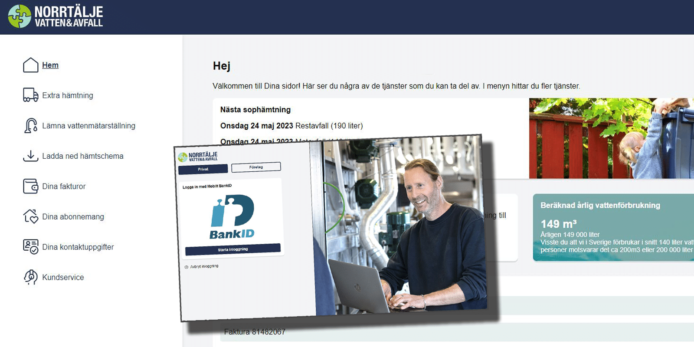Image resolution: width=694 pixels, height=347 pixels.
Task: Click the headset icon for Kundservice
Action: coord(31,277)
